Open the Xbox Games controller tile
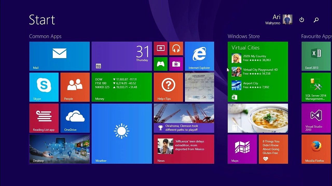Viewport: 332px width, 186px height. click(161, 64)
